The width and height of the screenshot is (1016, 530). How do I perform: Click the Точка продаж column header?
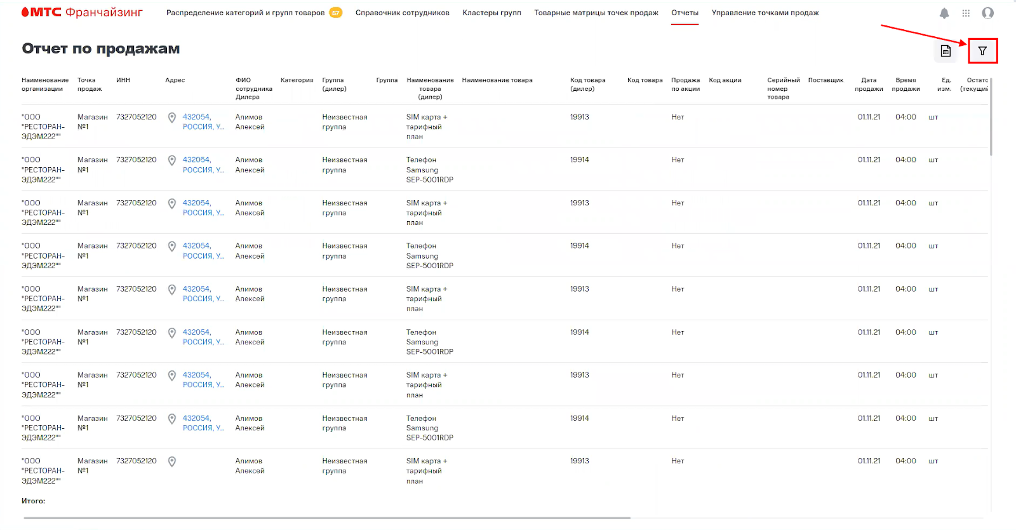[x=90, y=85]
